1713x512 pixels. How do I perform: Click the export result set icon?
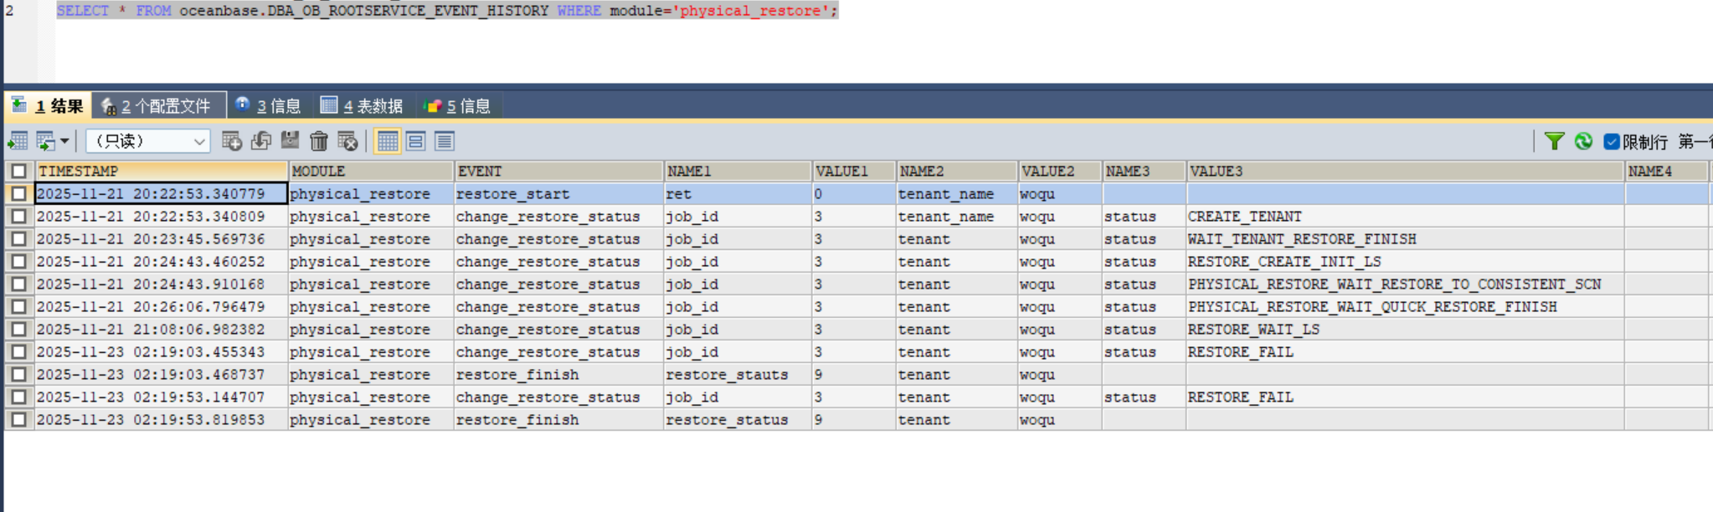18,141
